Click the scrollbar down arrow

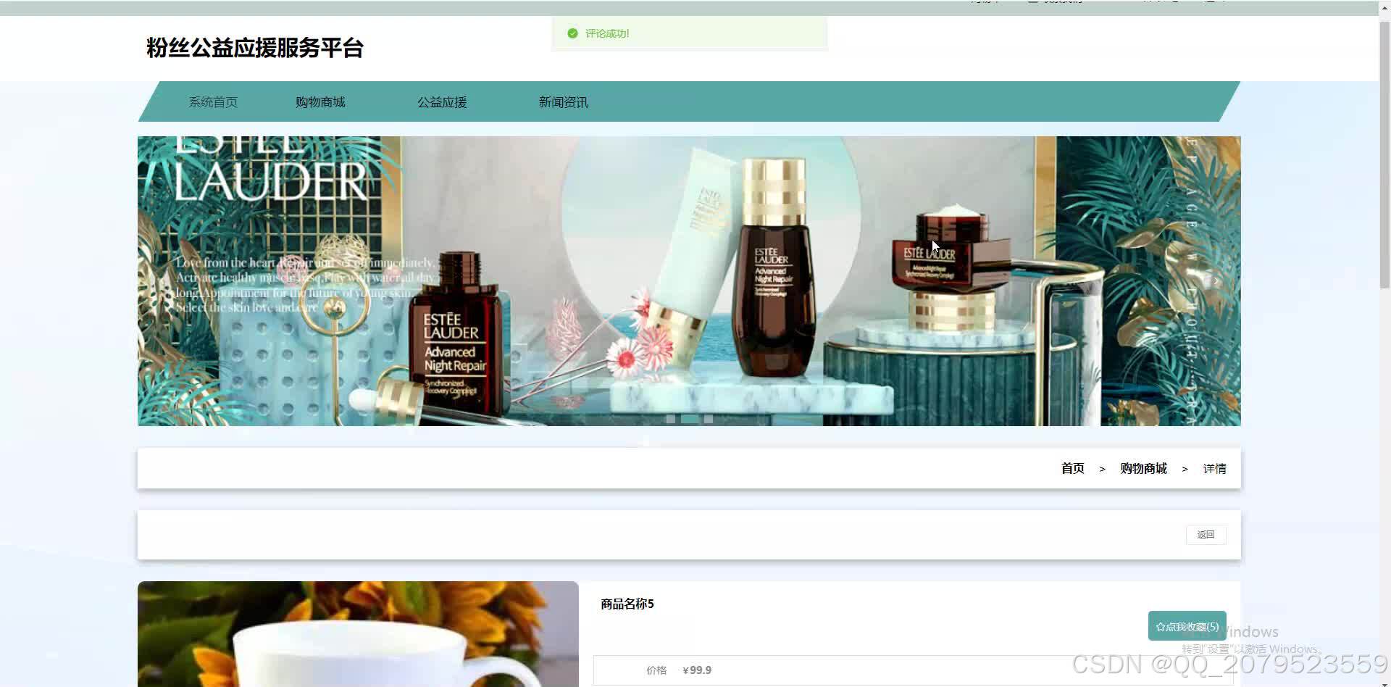point(1384,683)
